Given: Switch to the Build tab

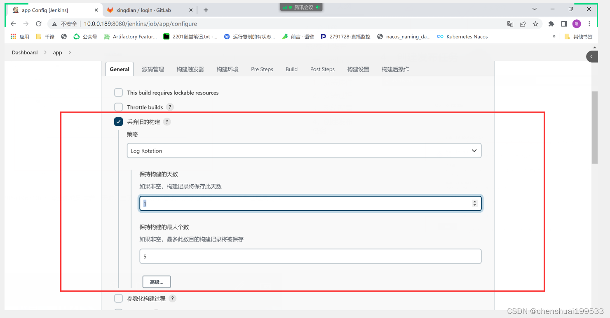Looking at the screenshot, I should [x=291, y=69].
